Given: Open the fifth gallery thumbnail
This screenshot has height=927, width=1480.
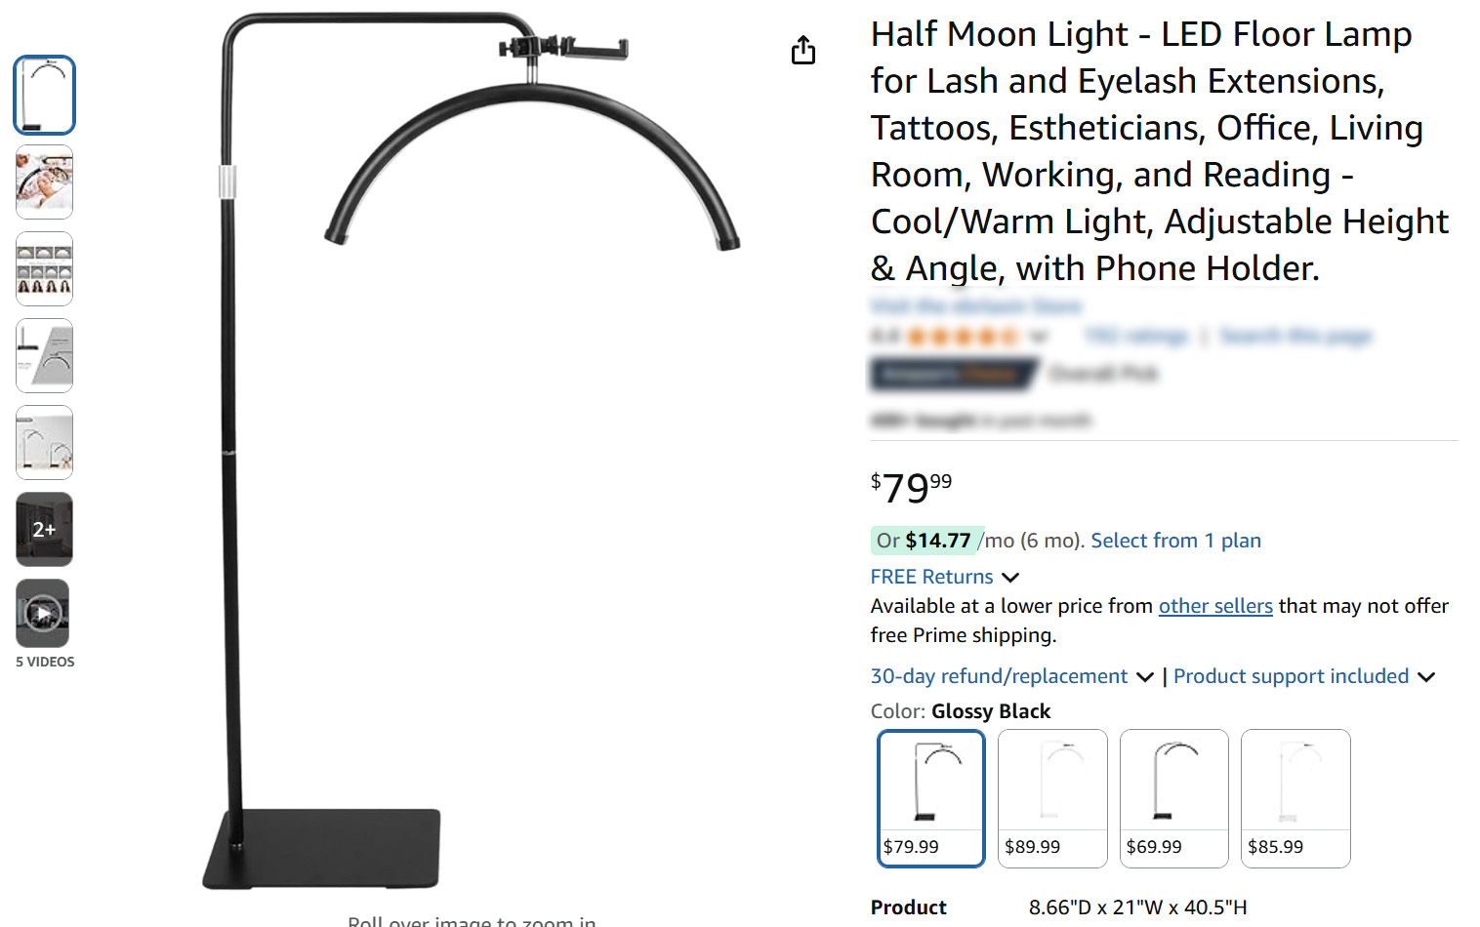Looking at the screenshot, I should 44,443.
